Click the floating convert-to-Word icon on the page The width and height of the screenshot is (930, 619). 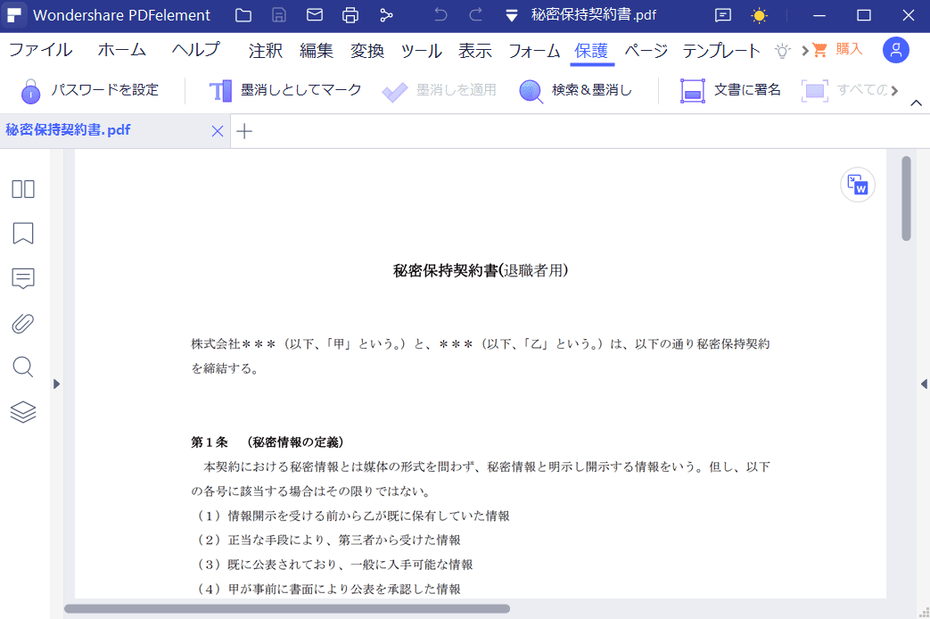[857, 185]
